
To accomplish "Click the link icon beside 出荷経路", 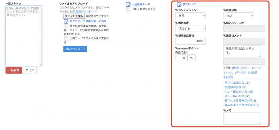I will (x=225, y=10).
